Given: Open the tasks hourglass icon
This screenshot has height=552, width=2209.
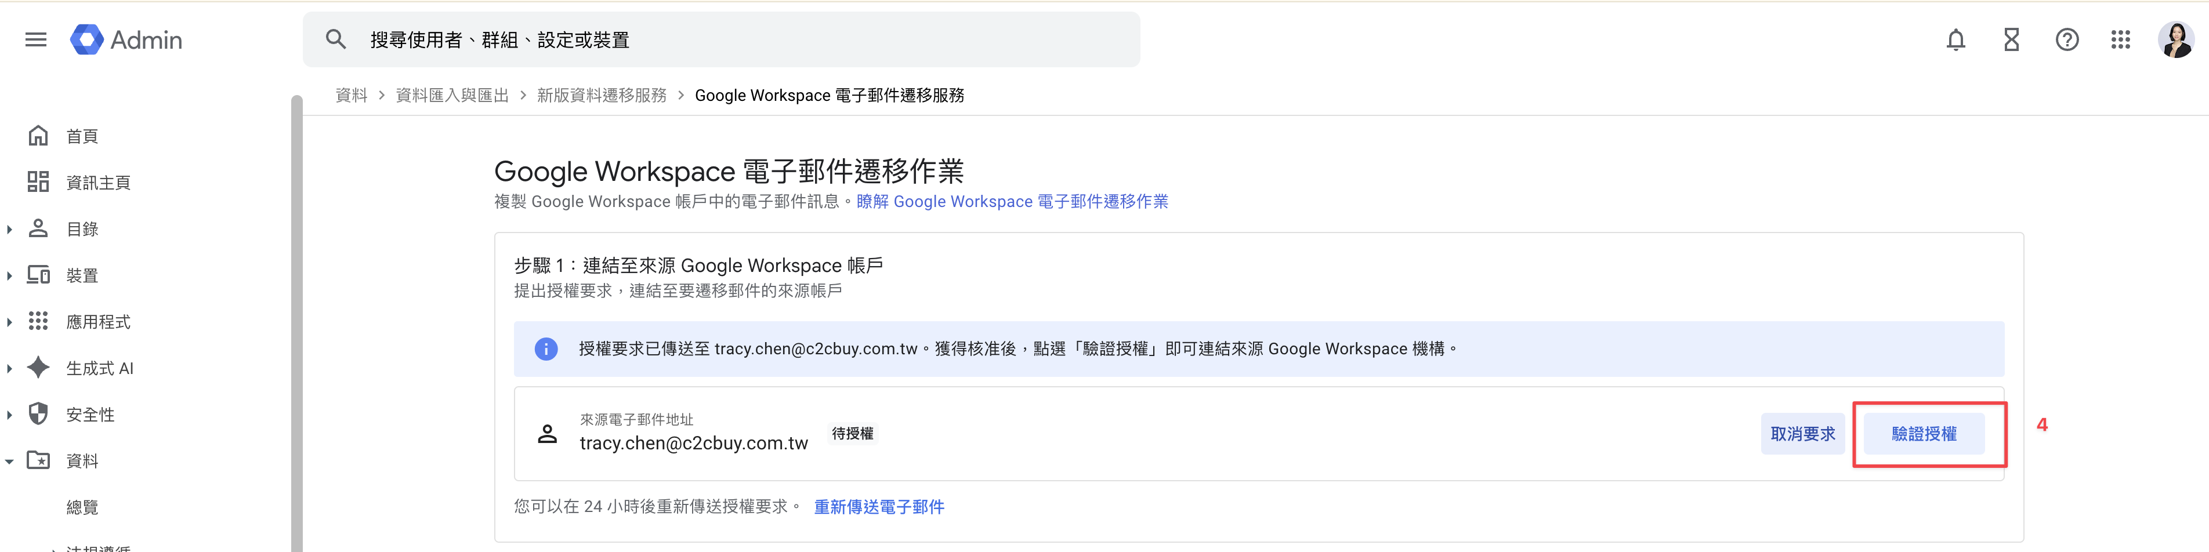Looking at the screenshot, I should (2011, 39).
